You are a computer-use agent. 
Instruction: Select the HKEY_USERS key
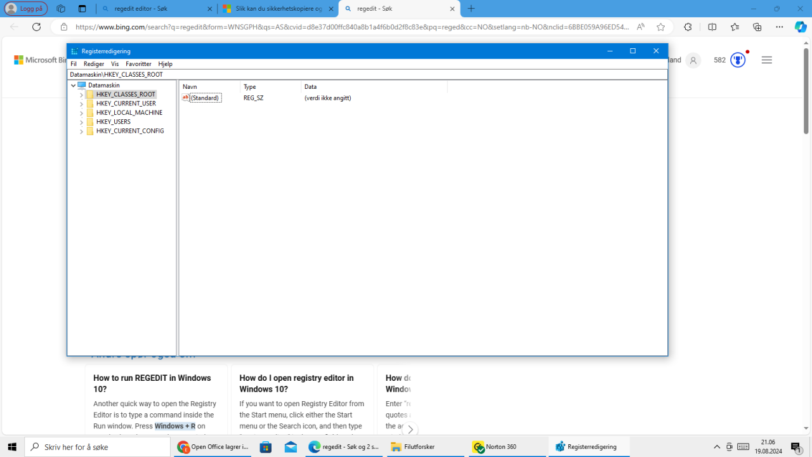[113, 122]
